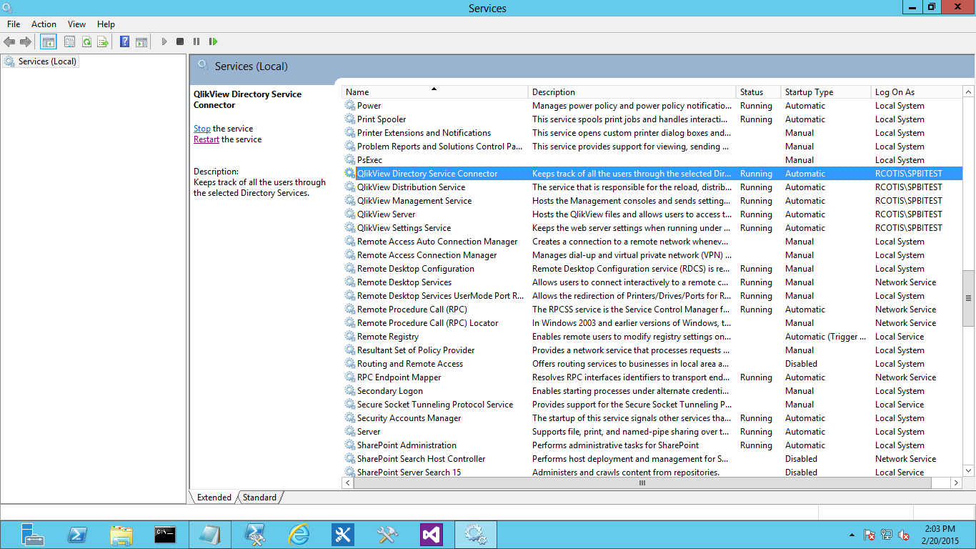Select Remote Desktop Services row
976x549 pixels.
[652, 282]
